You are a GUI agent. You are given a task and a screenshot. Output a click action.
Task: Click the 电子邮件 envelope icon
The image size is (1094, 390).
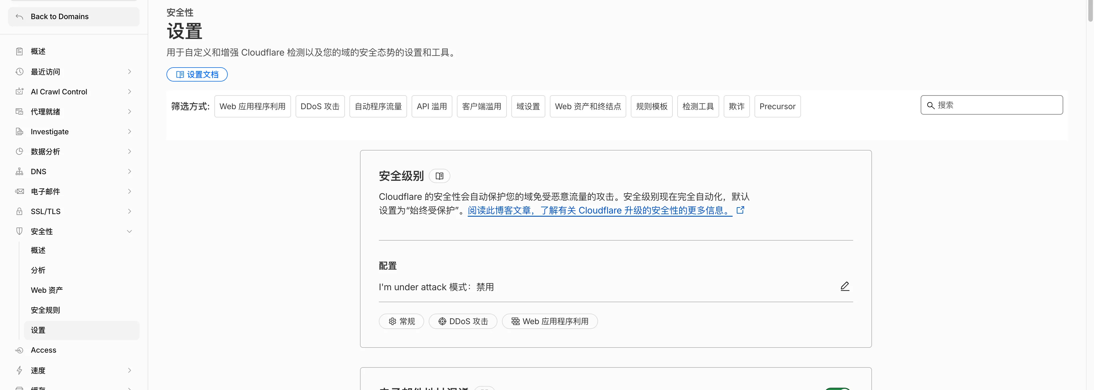pyautogui.click(x=19, y=191)
